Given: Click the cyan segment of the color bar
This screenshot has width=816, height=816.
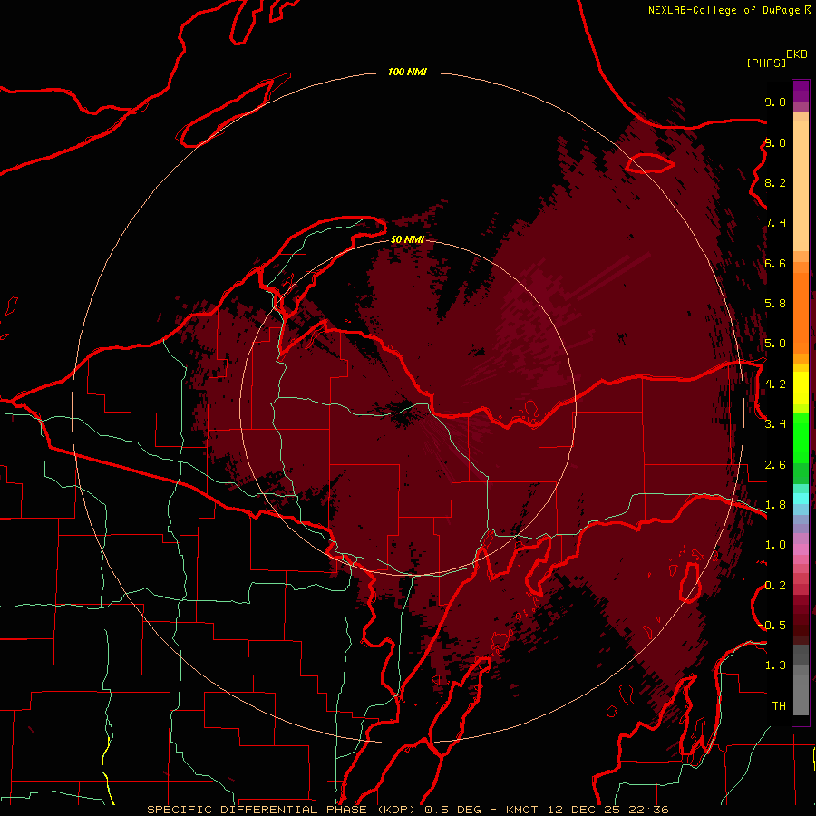Looking at the screenshot, I should tap(801, 499).
